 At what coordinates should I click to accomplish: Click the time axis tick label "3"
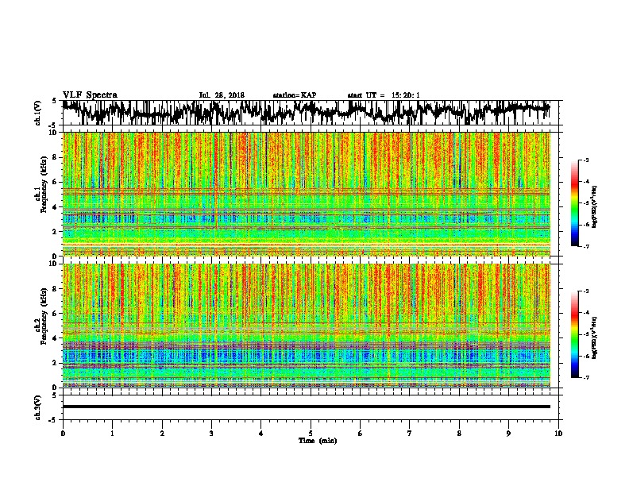(x=211, y=434)
